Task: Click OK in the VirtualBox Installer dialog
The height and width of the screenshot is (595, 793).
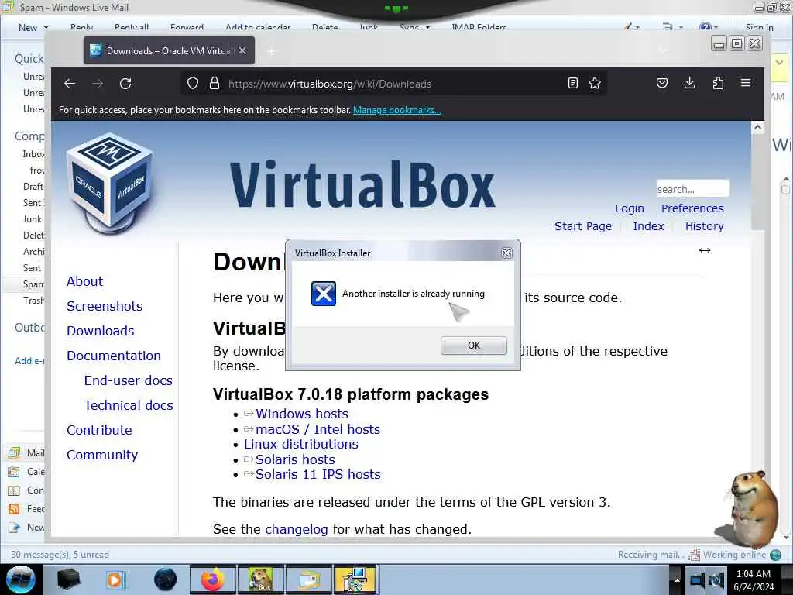Action: (x=473, y=345)
